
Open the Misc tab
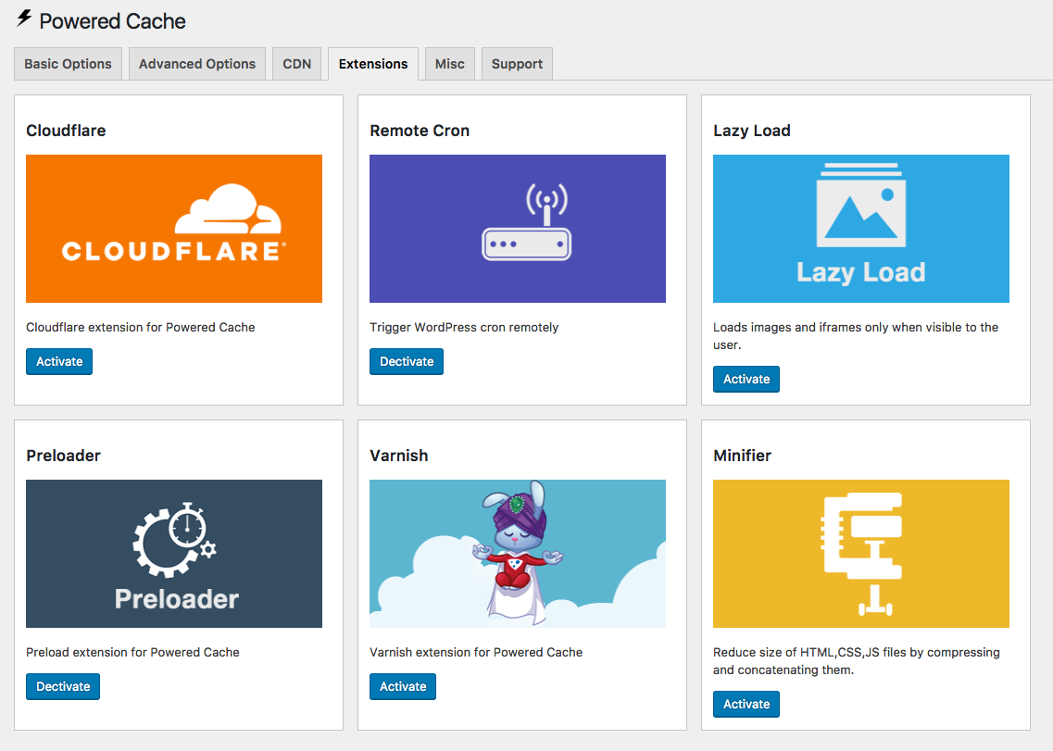click(449, 63)
